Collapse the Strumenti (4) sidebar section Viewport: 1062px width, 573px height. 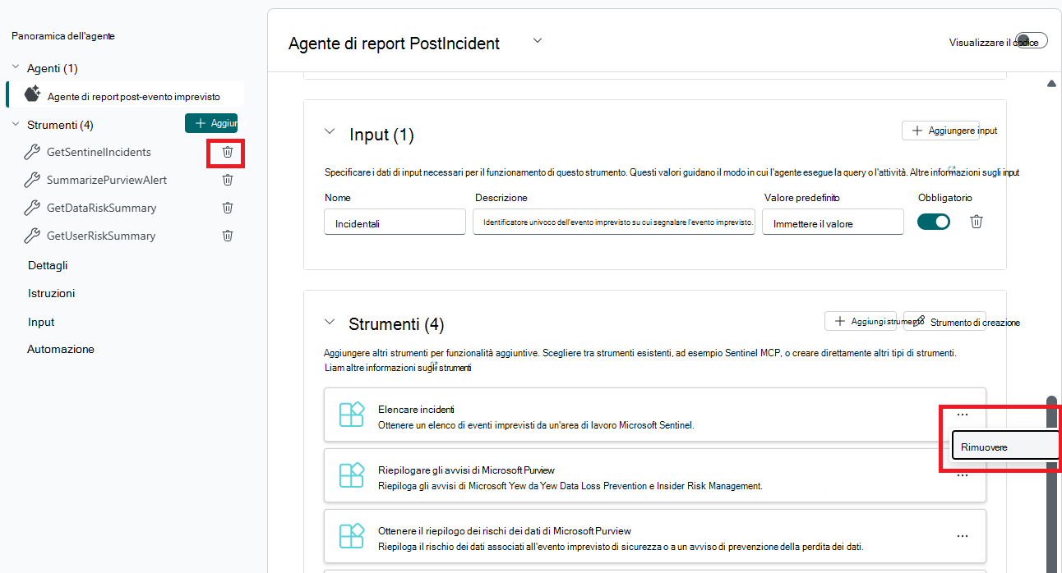(x=16, y=124)
